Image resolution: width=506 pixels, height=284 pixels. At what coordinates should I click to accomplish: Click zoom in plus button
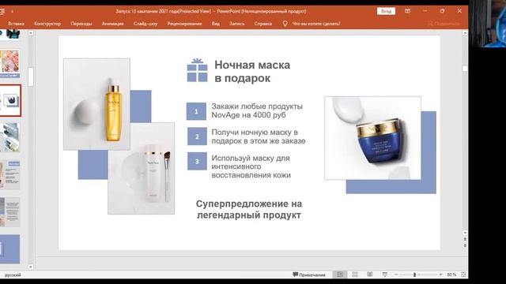(x=440, y=275)
